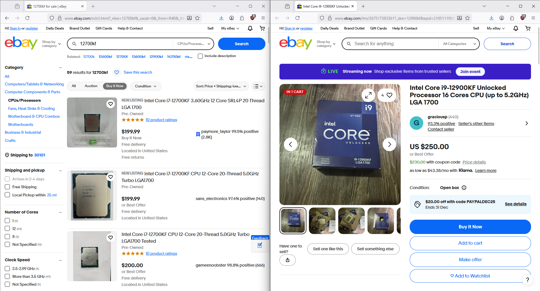Watch the sans_electronics i7-12700KF listing heart
540x291 pixels.
111,177
